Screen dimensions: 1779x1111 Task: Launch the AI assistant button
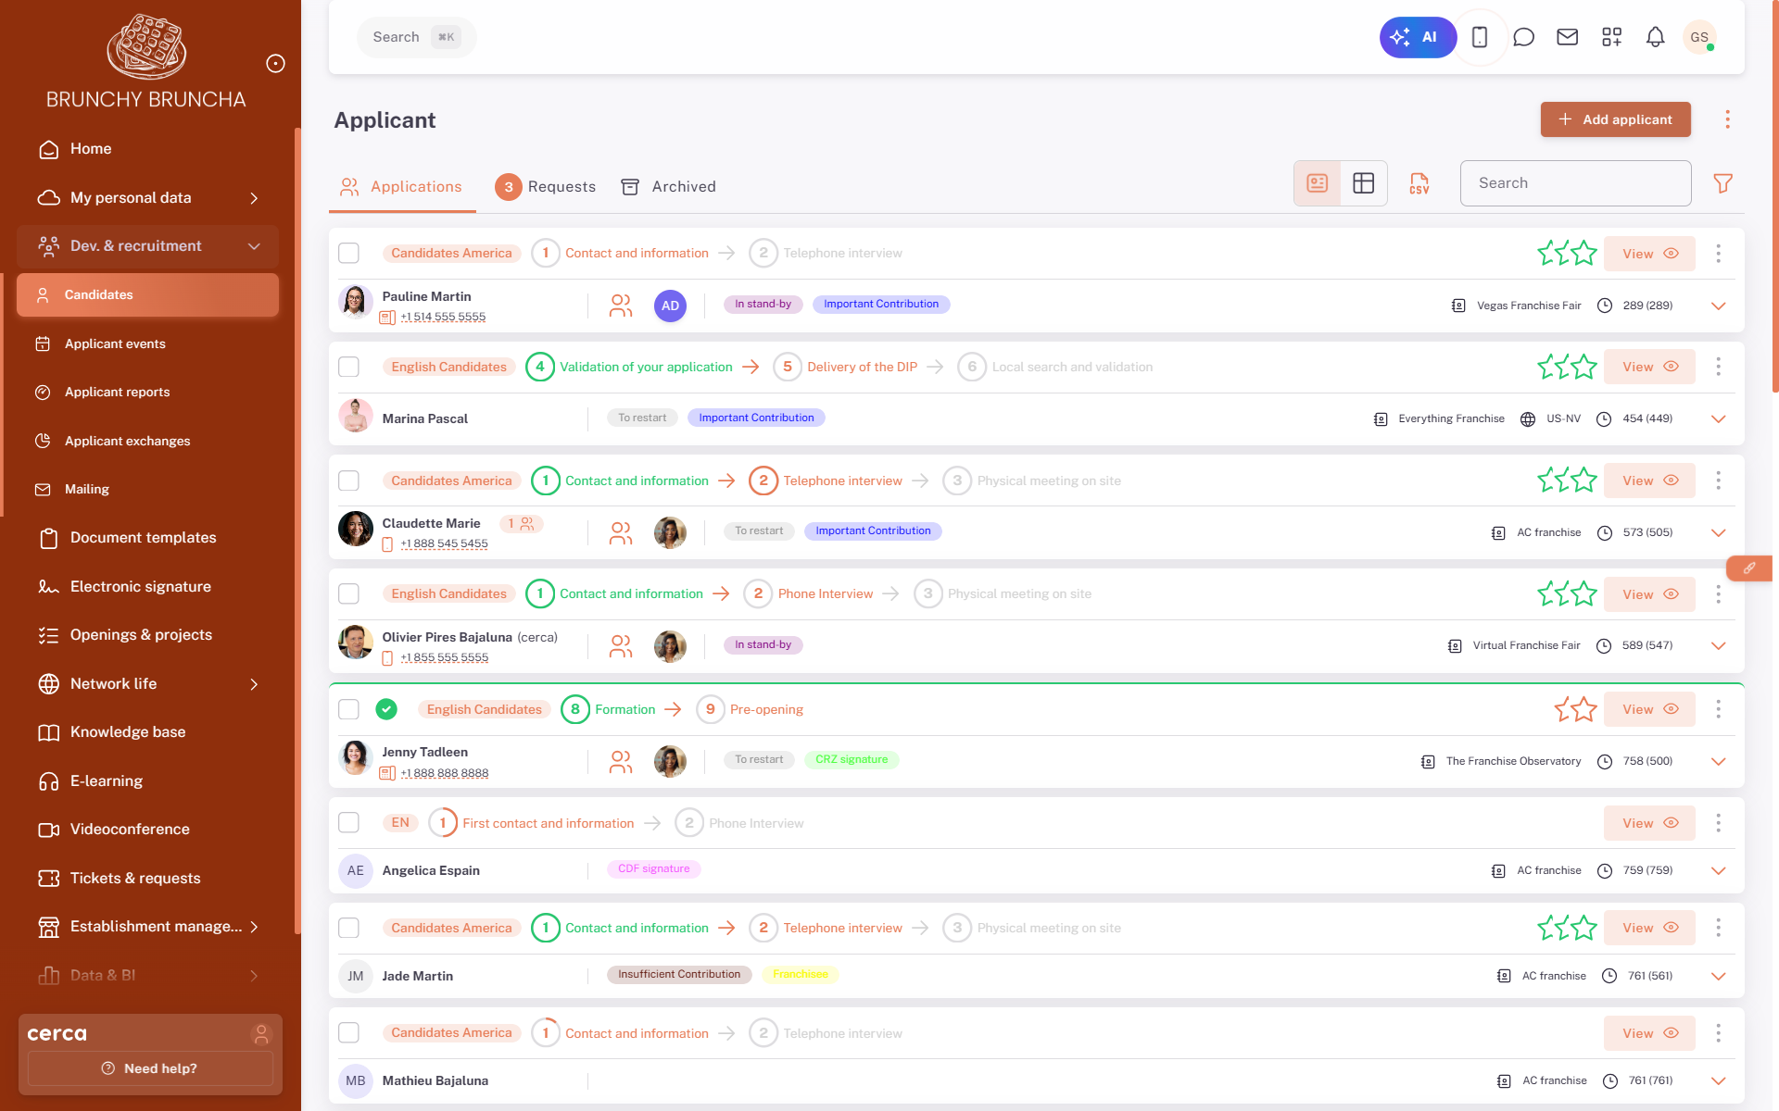pos(1417,37)
